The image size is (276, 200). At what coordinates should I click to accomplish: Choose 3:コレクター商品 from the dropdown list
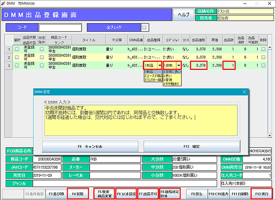point(153,80)
